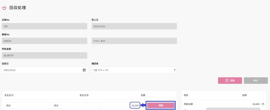The width and height of the screenshot is (270, 110).
Task: Select the 伝票No field showing 709
Action: coord(44,26)
